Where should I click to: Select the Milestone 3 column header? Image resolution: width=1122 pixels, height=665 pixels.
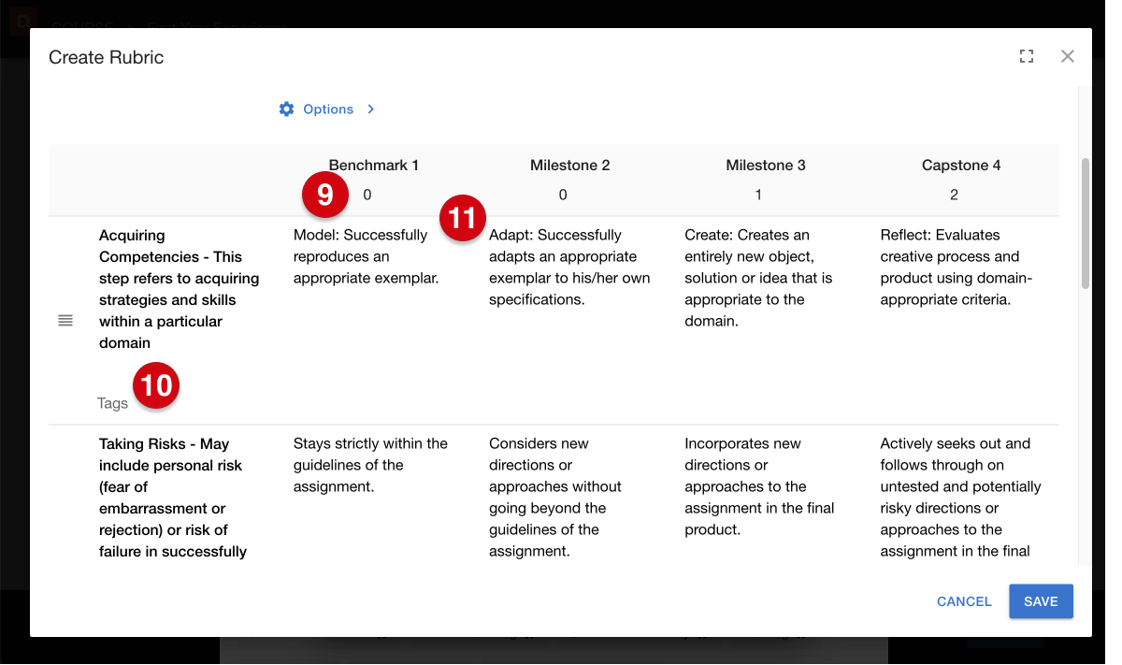[x=766, y=166]
